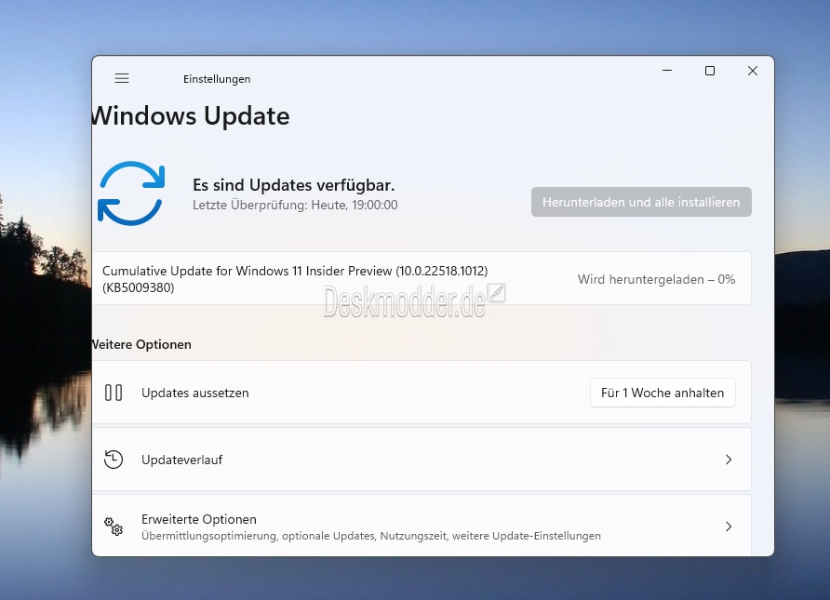830x600 pixels.
Task: Click the gears icon for Erweiterte Optionen
Action: (x=114, y=527)
